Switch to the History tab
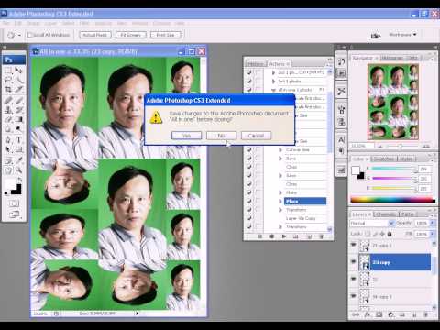Viewport: 440px width, 330px height. (x=256, y=64)
